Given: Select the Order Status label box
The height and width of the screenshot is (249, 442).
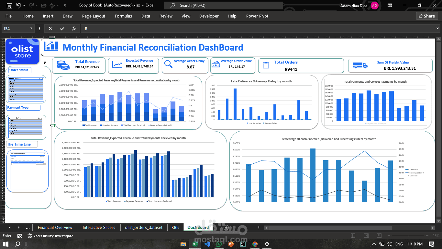Looking at the screenshot, I should point(20,70).
